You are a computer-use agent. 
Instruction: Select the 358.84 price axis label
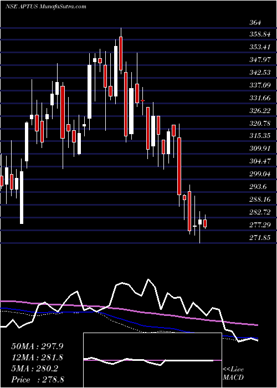[259, 34]
